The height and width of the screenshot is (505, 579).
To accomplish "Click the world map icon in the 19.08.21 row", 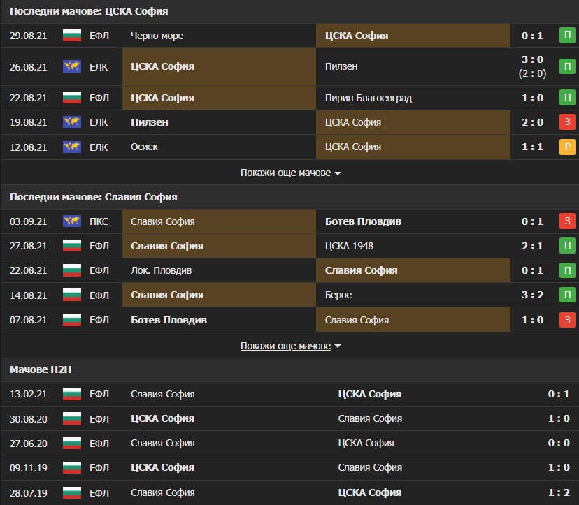I will (72, 122).
